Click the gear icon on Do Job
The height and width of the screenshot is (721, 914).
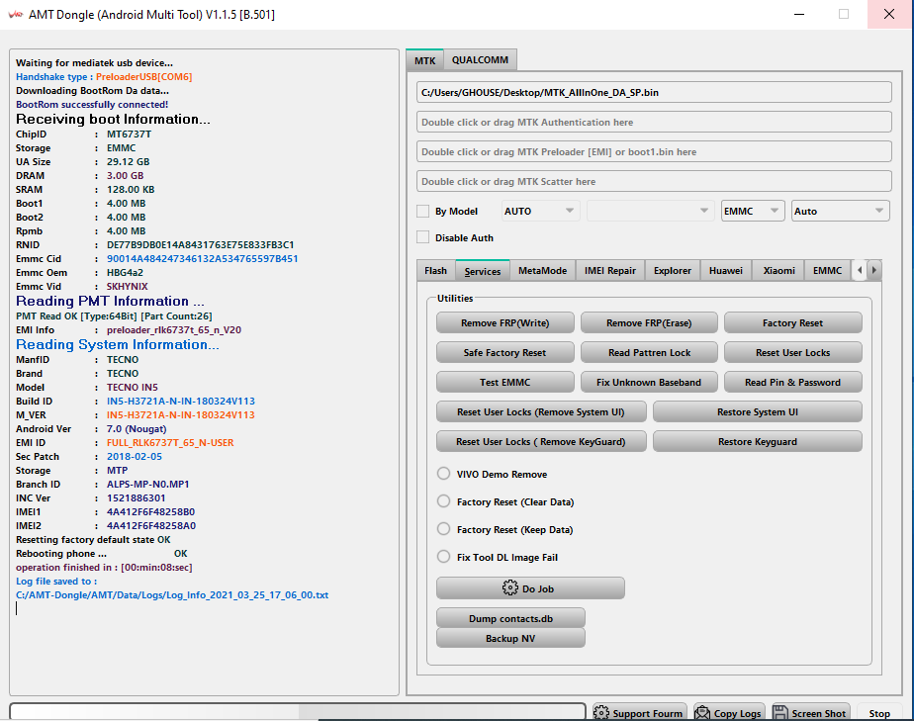point(510,588)
